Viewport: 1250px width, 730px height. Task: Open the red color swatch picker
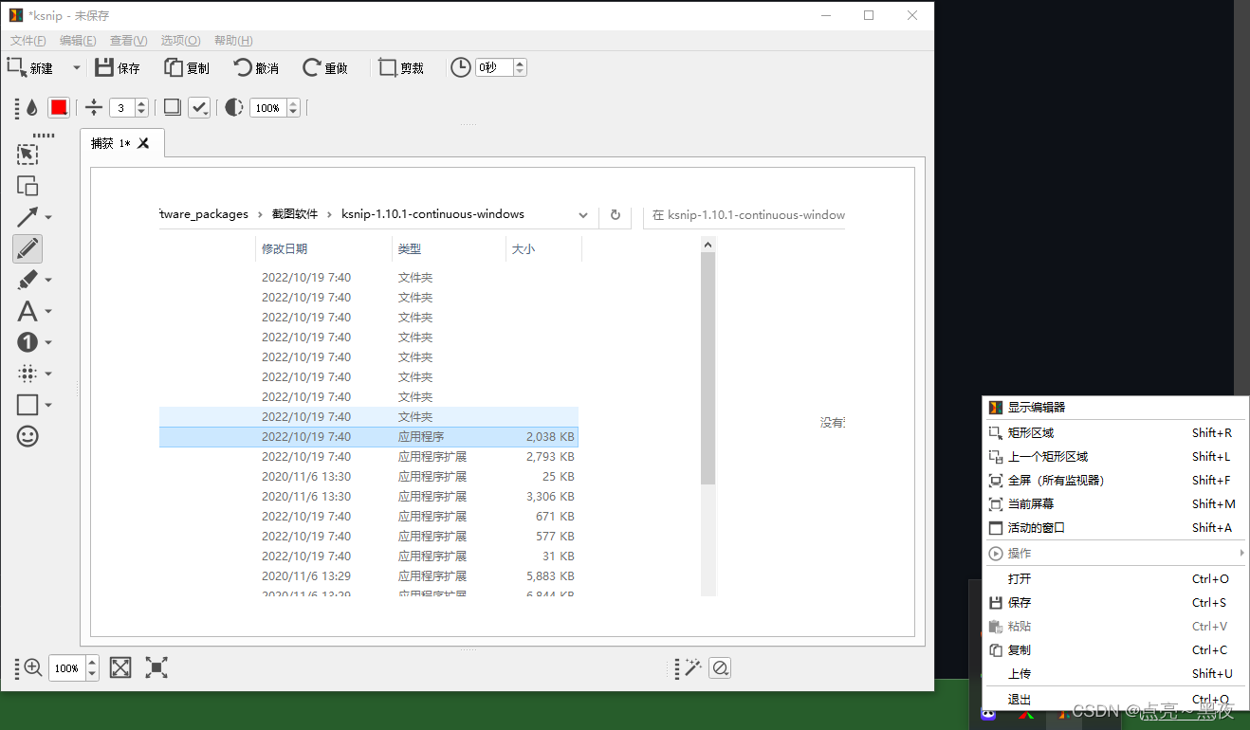[59, 108]
